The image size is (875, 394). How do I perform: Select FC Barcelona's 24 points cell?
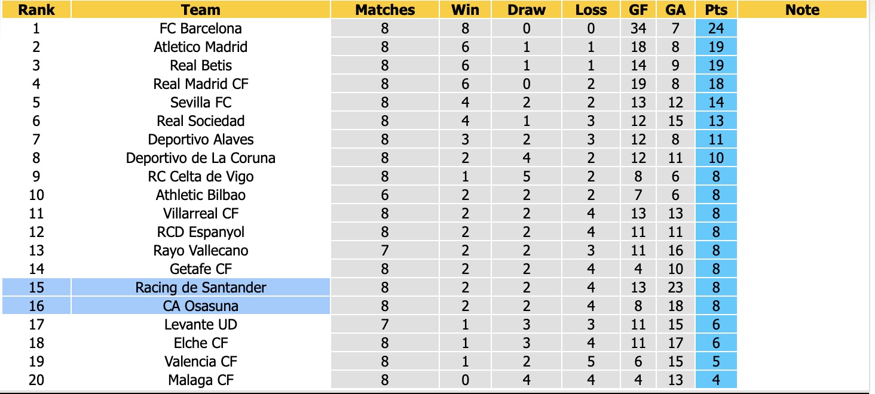716,28
